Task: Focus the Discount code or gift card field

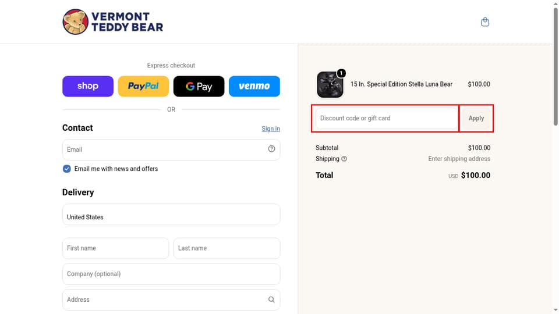Action: point(387,118)
